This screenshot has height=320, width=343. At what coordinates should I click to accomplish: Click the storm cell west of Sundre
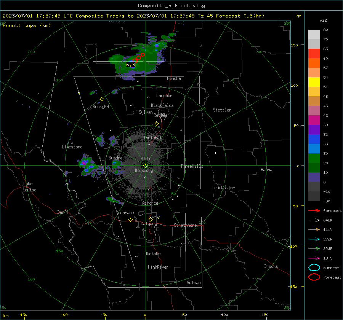(88, 166)
